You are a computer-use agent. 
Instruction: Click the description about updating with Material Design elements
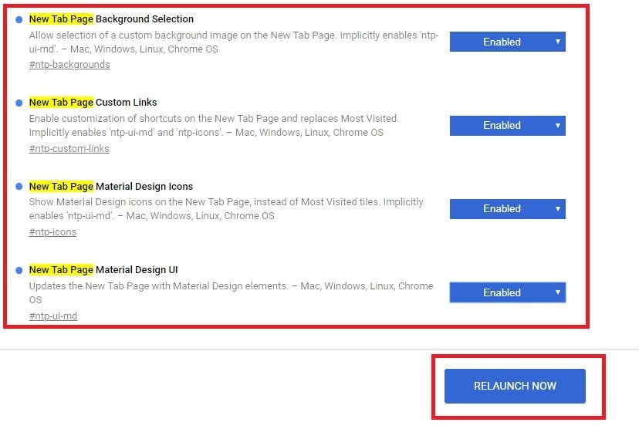pyautogui.click(x=231, y=292)
